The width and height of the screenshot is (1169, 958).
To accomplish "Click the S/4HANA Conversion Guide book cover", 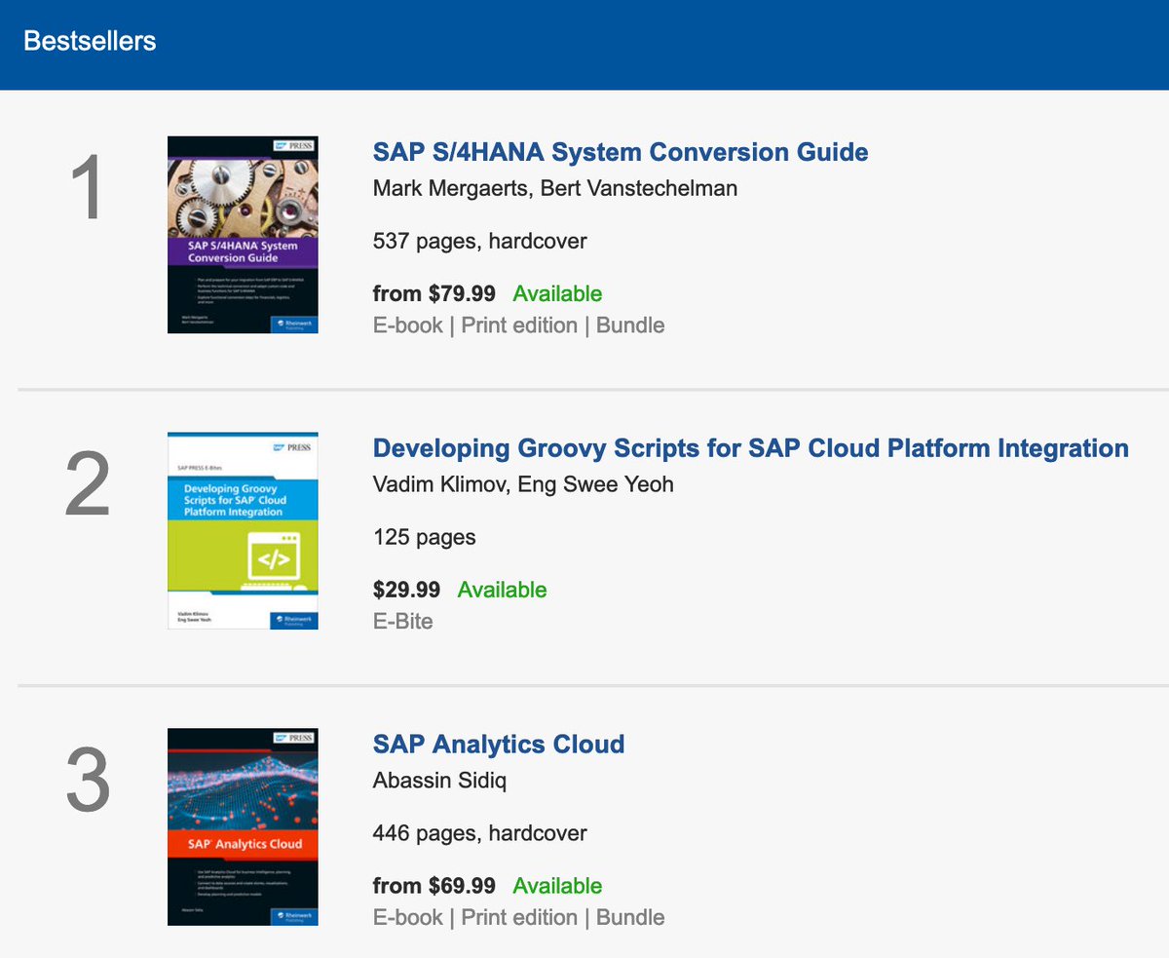I will [243, 235].
